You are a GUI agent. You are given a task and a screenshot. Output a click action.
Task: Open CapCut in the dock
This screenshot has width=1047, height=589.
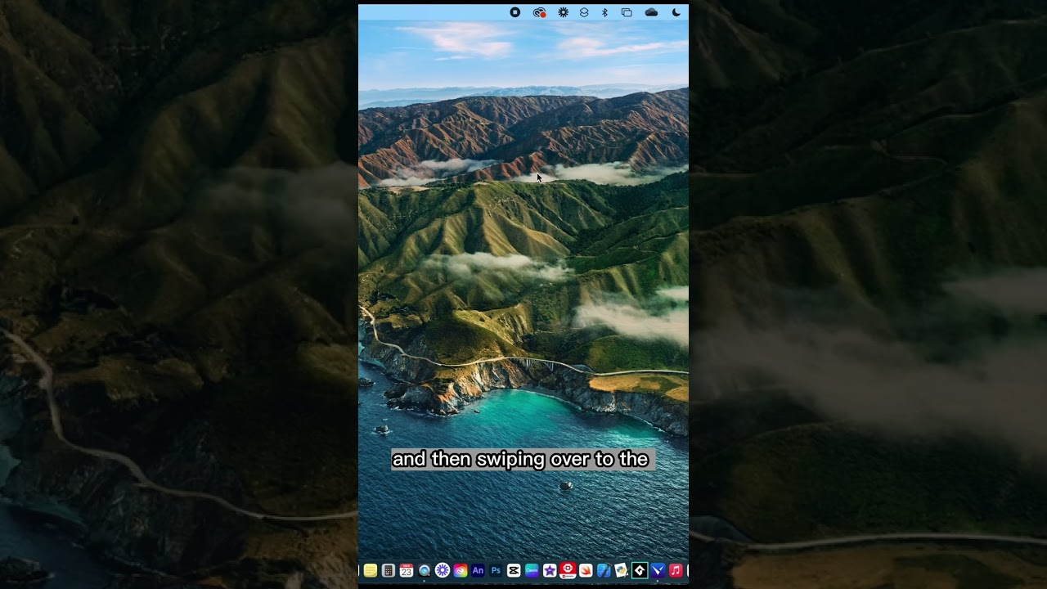[514, 570]
